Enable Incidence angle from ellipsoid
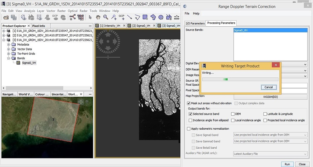Image resolution: width=313 pixels, height=167 pixels. click(x=190, y=120)
